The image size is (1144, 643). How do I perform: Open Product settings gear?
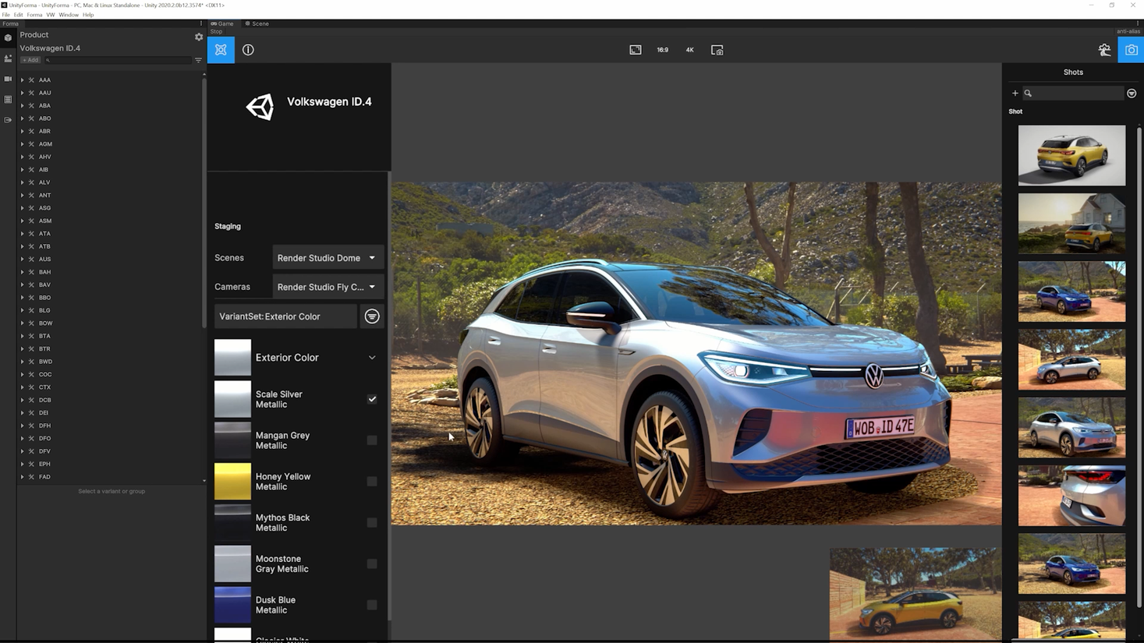click(x=199, y=37)
